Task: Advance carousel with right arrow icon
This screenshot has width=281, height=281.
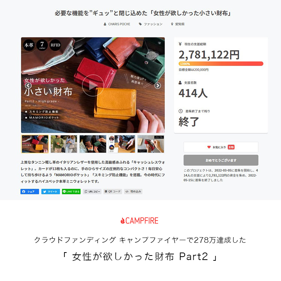Action: tap(157, 85)
